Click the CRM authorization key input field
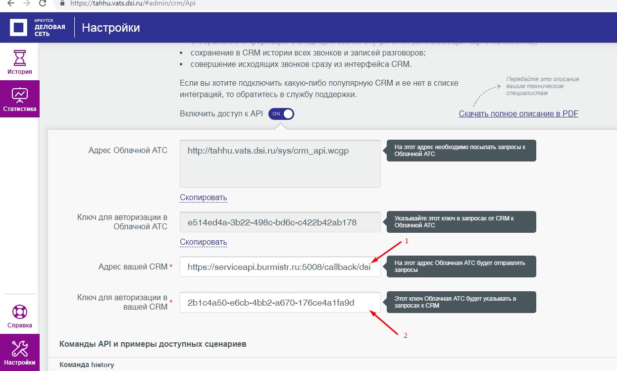617x371 pixels. (280, 302)
